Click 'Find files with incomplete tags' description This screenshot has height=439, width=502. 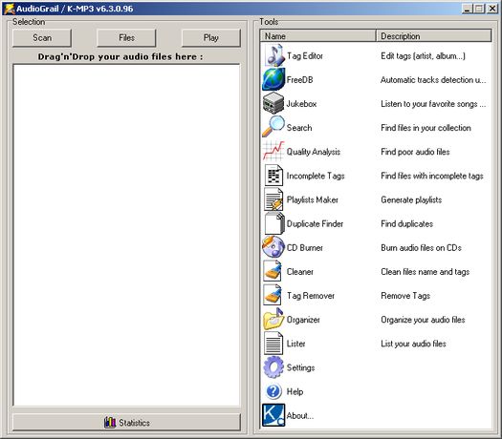[432, 176]
